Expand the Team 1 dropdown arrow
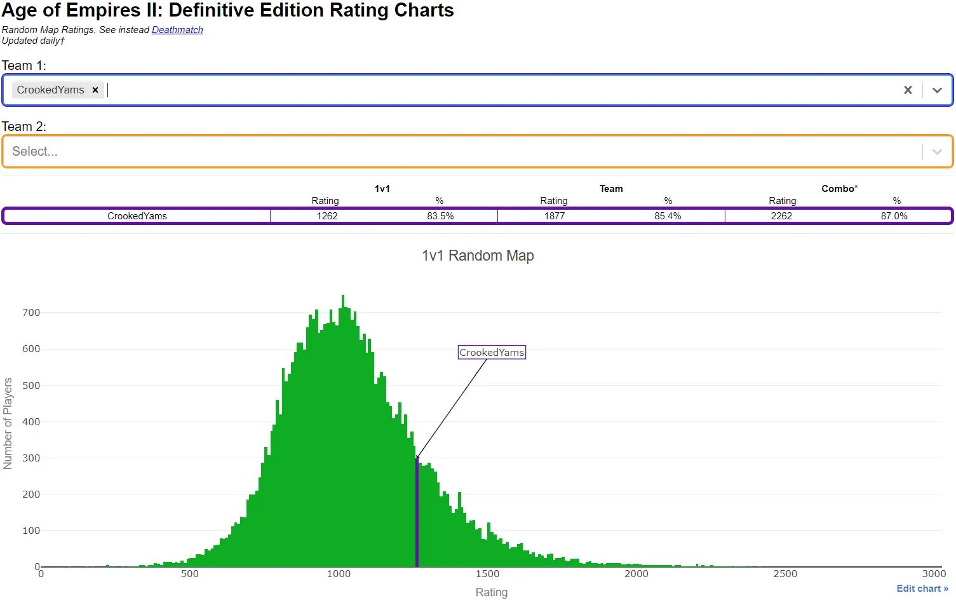 937,90
